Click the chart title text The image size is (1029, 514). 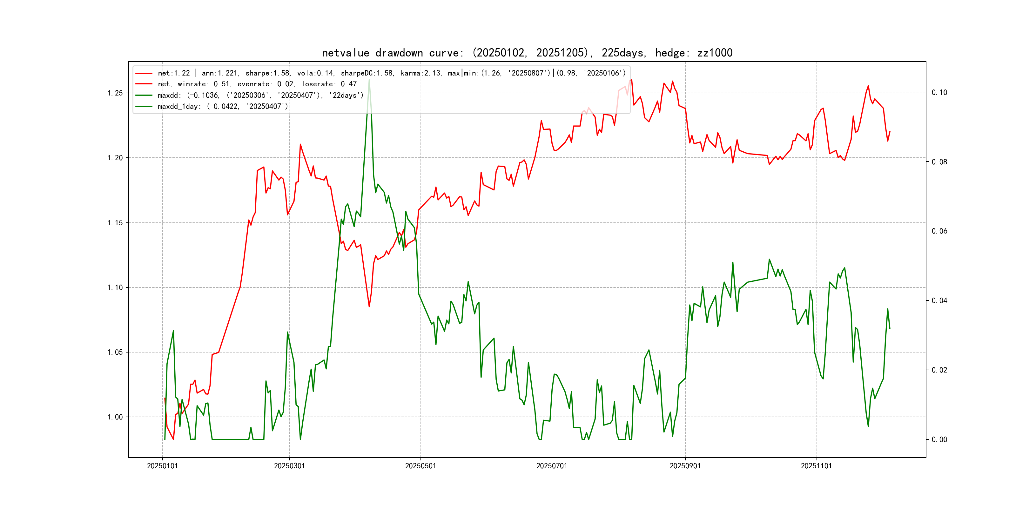click(x=527, y=53)
